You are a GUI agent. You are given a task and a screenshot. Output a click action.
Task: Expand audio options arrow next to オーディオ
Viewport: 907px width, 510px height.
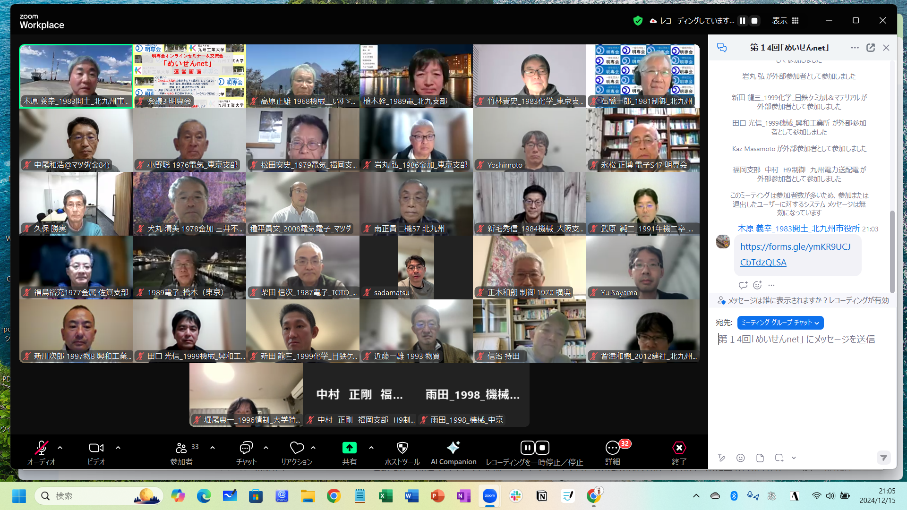click(60, 448)
